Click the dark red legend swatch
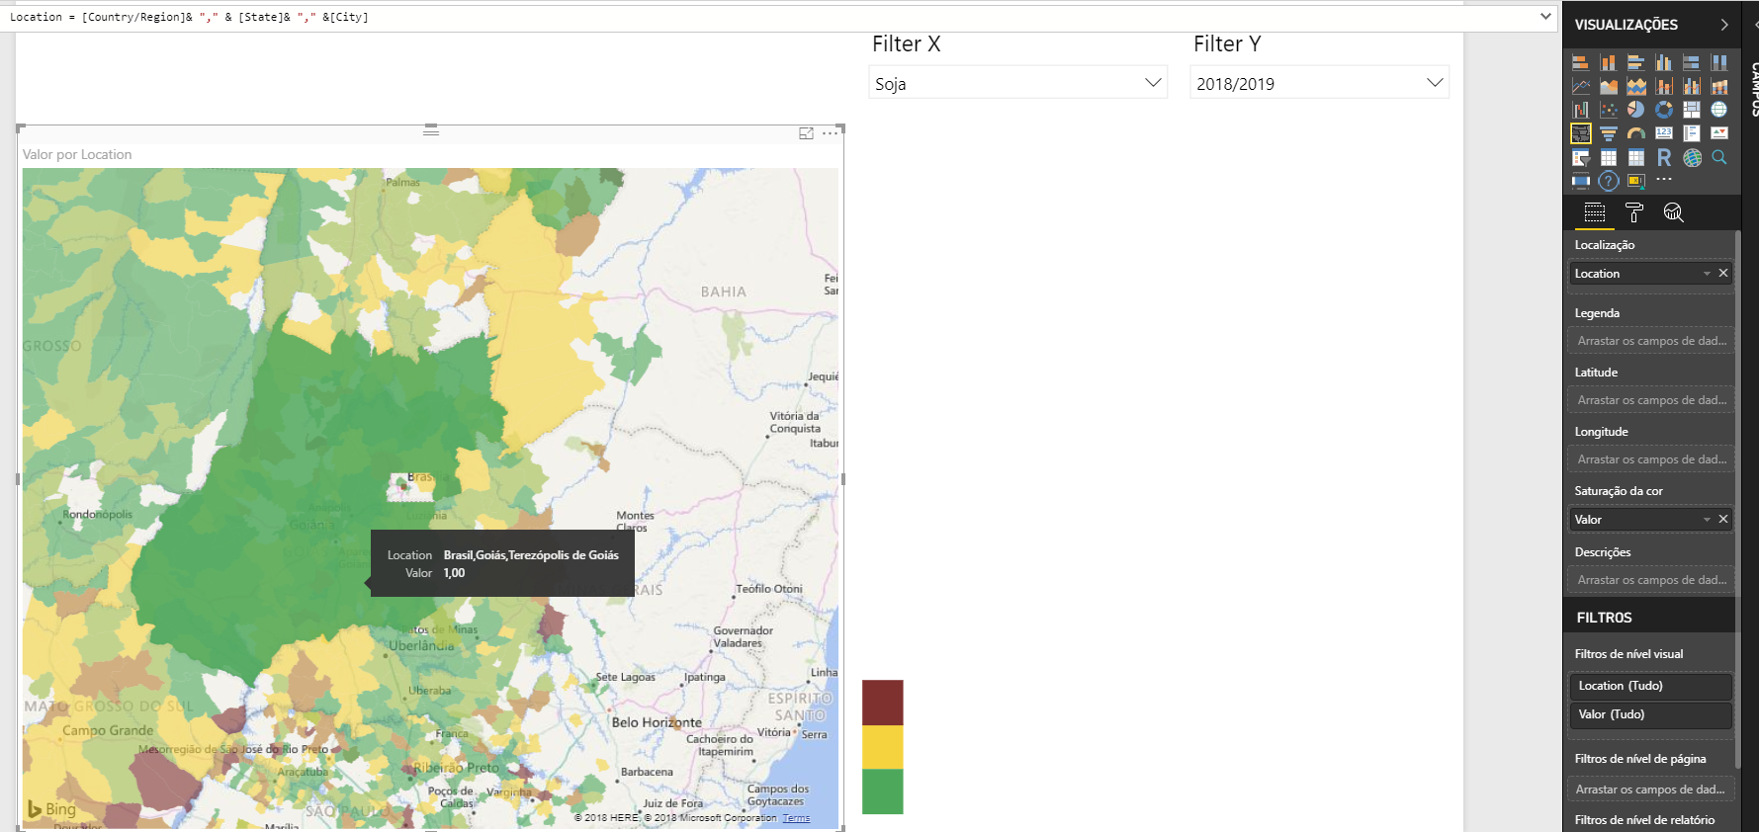1759x832 pixels. (x=883, y=703)
